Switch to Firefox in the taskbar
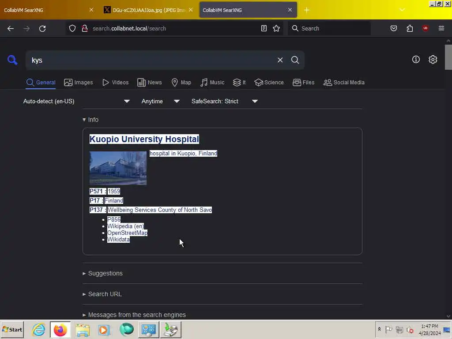 (60, 329)
